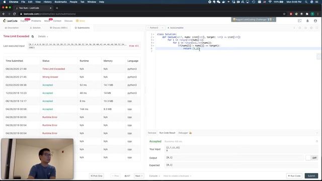
Task: Toggle Autocomplete option
Action: [x=176, y=28]
